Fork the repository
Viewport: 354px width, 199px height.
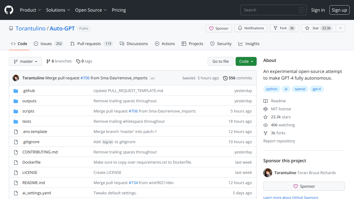284,28
